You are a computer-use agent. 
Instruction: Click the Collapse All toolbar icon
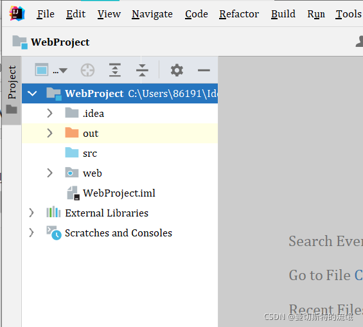[x=142, y=70]
